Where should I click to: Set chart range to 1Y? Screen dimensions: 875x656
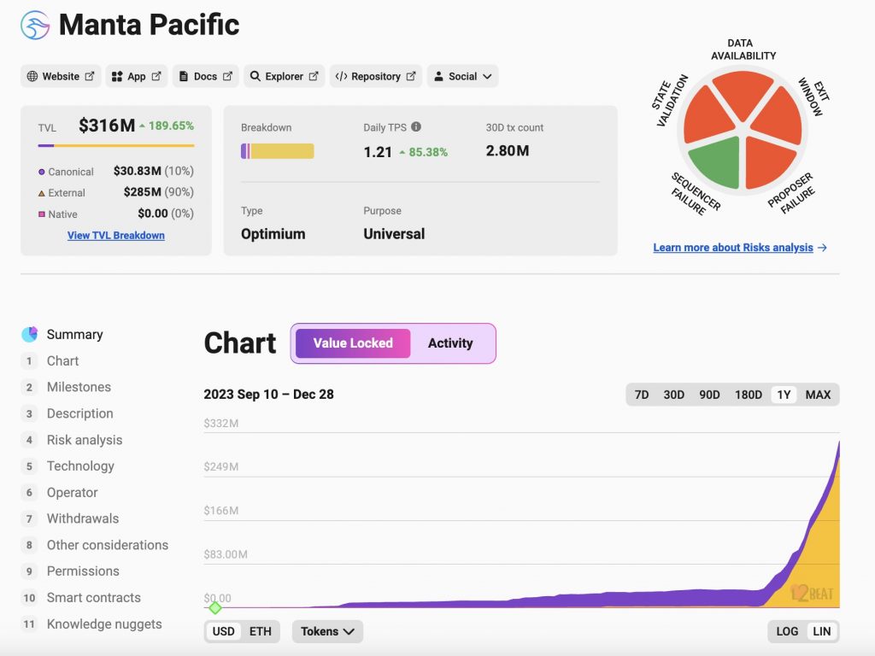coord(784,395)
